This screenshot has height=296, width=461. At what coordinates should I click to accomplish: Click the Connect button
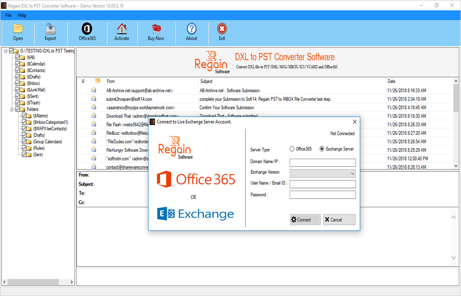305,220
